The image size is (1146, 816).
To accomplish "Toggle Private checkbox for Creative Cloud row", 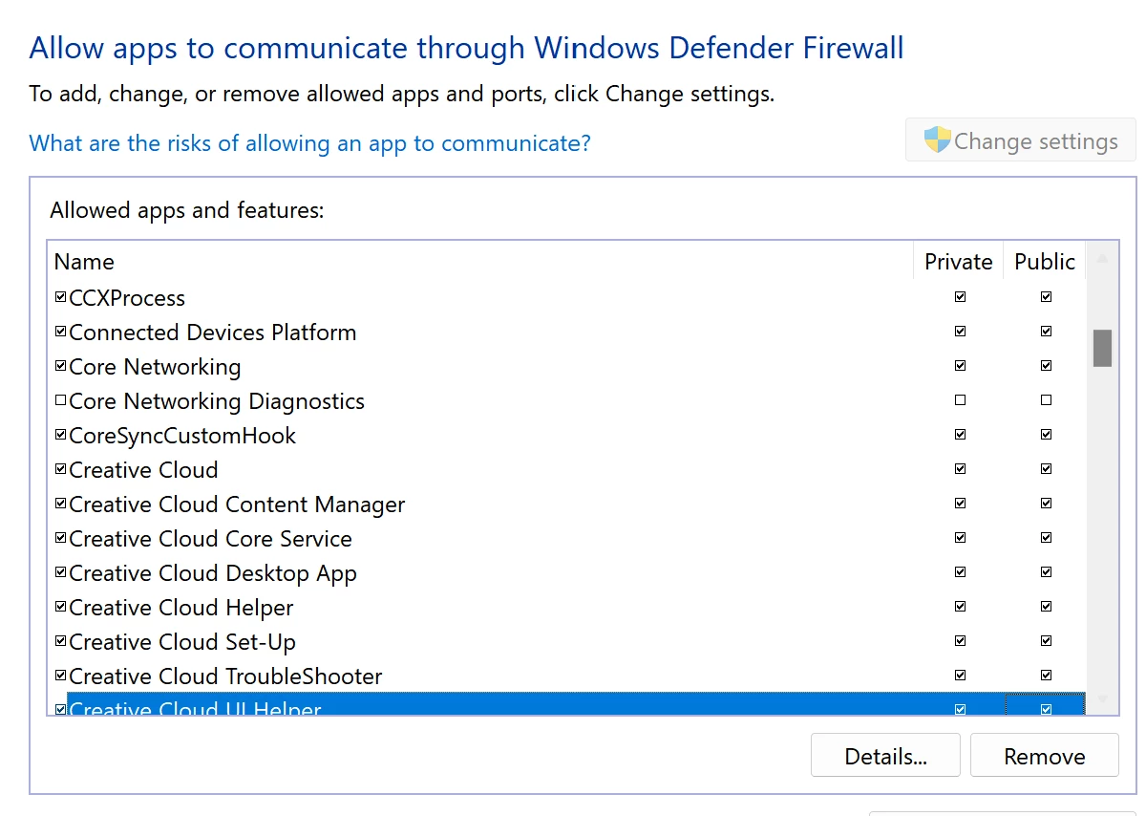I will pyautogui.click(x=960, y=469).
